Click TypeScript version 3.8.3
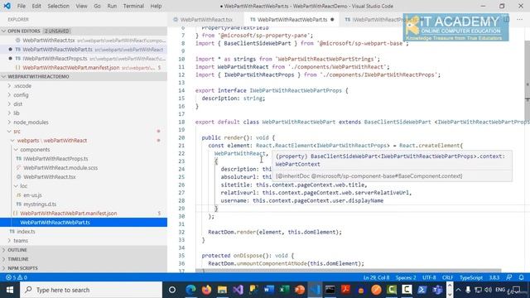 point(494,277)
